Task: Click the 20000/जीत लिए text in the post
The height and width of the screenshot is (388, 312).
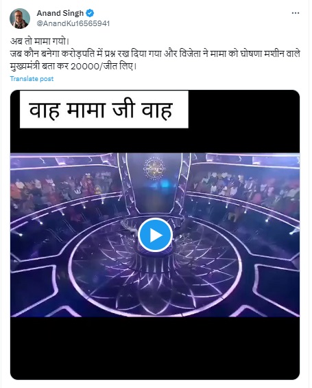Action: point(104,67)
